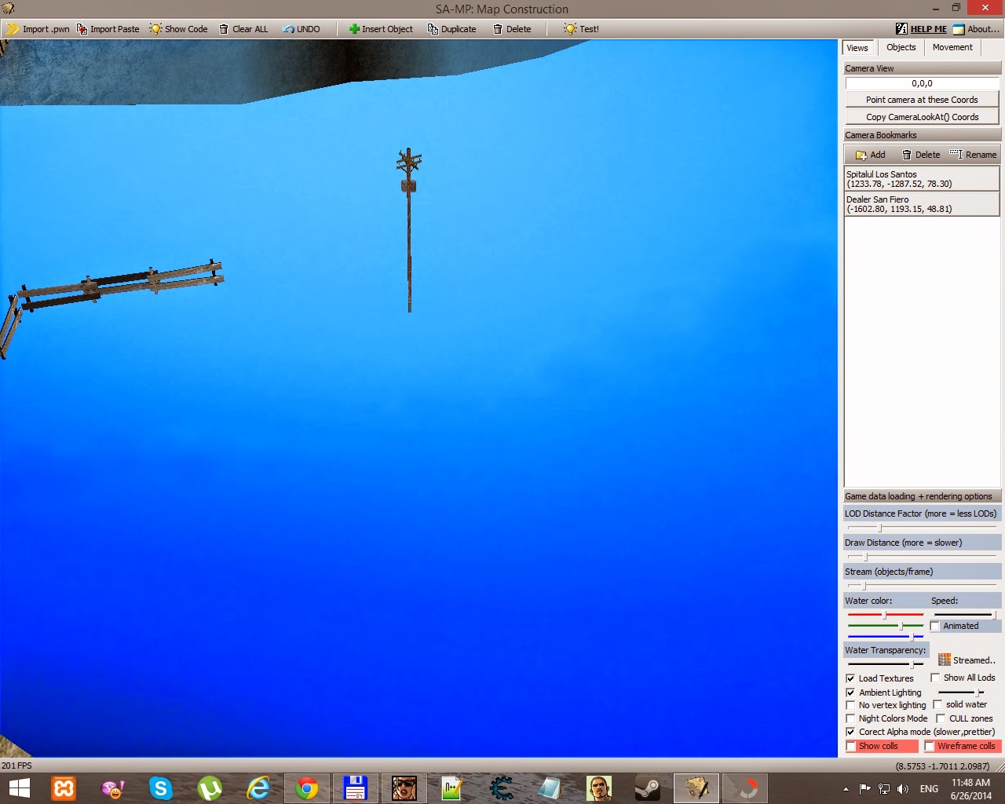The width and height of the screenshot is (1005, 804).
Task: Click the Clear ALL trash button
Action: [243, 29]
